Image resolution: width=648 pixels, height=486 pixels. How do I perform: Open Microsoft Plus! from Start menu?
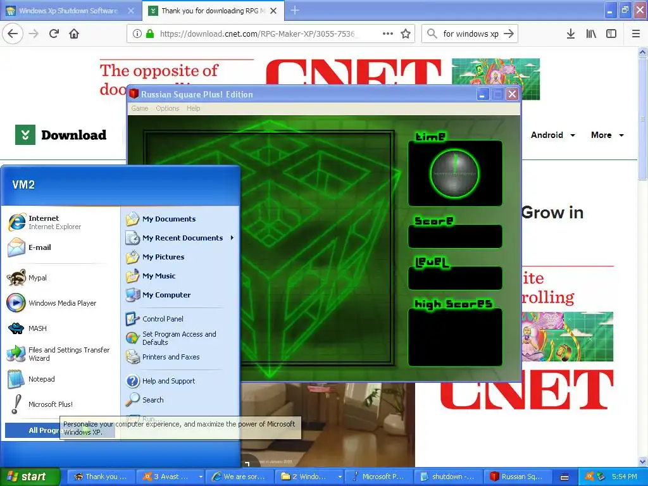coord(61,404)
